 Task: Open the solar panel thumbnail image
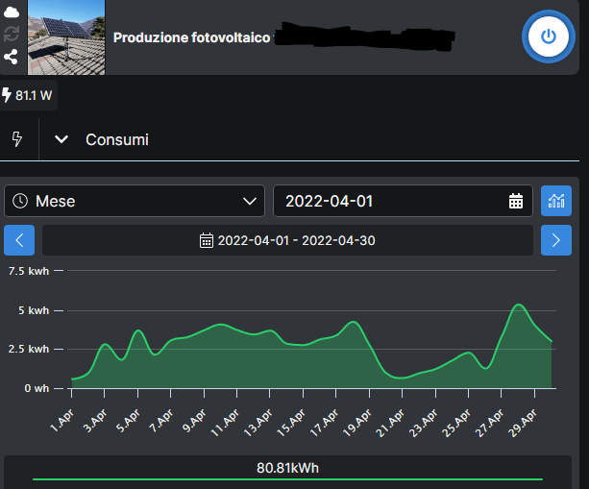[66, 37]
